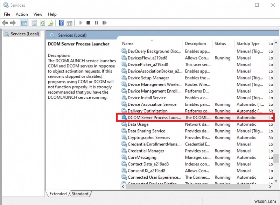Click gear icon beside DCOM Server Process Launcher
The height and width of the screenshot is (205, 280).
(x=124, y=118)
